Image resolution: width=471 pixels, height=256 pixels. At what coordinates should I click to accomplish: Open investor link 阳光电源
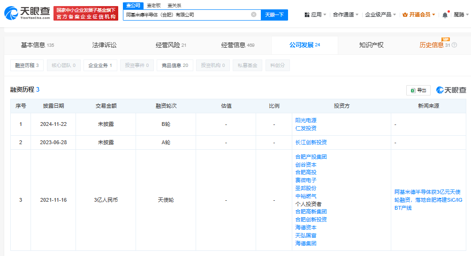[306, 120]
